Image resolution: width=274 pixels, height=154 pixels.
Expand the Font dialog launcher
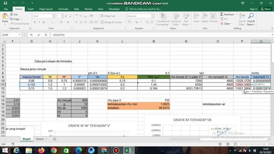pos(72,29)
